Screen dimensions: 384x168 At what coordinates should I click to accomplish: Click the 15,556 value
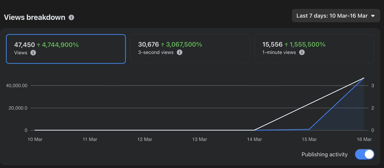(272, 44)
